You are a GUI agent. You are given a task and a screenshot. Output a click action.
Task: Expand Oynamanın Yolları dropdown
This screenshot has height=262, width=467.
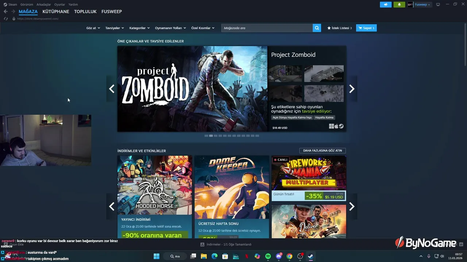[170, 28]
